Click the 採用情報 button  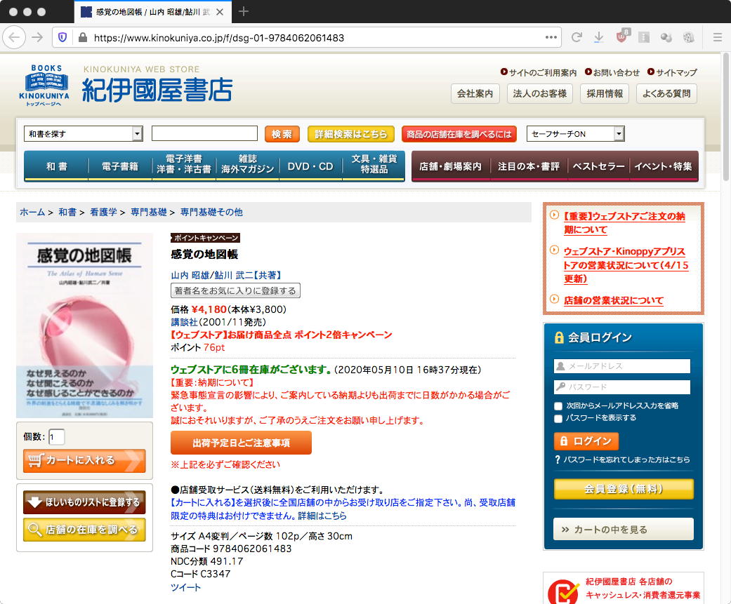pos(605,93)
